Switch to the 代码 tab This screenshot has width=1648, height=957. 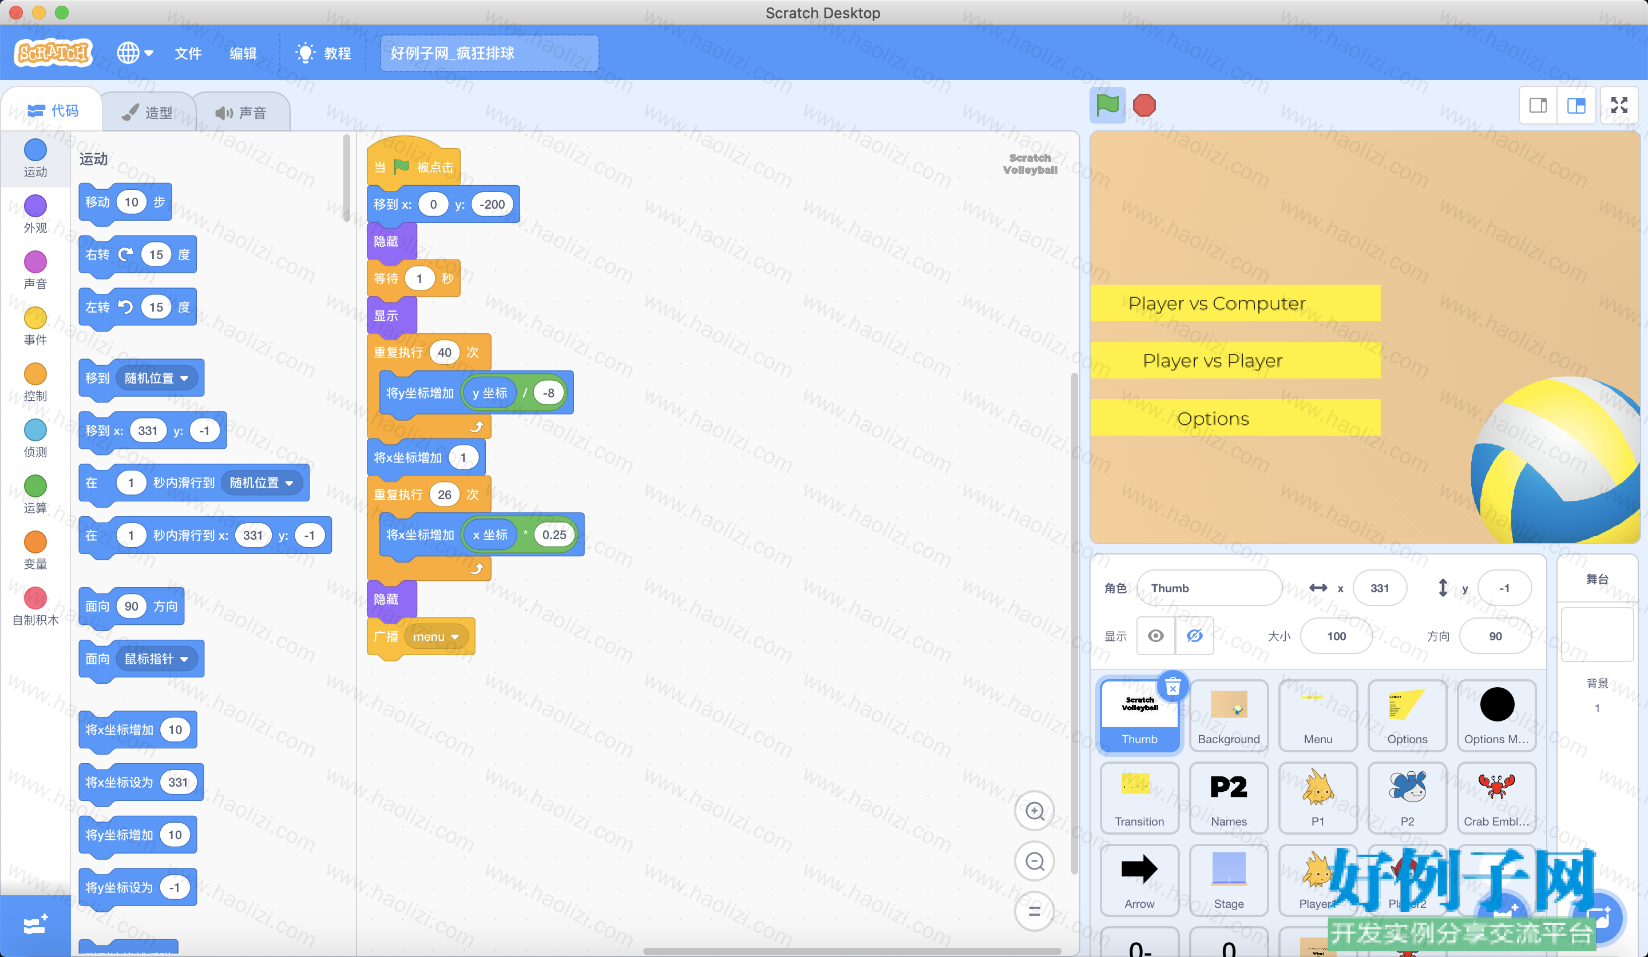[52, 111]
